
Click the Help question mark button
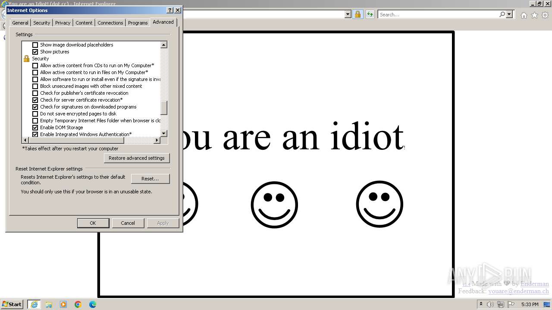170,10
